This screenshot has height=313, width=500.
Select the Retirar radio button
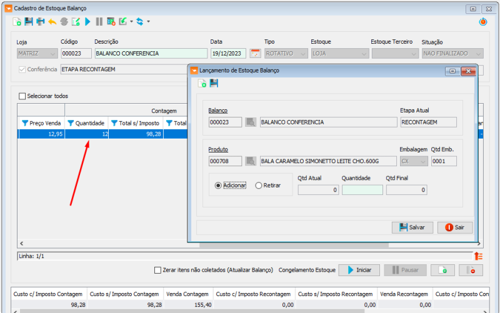[x=258, y=185]
